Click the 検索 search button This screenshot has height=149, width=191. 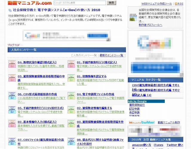pyautogui.click(x=111, y=3)
